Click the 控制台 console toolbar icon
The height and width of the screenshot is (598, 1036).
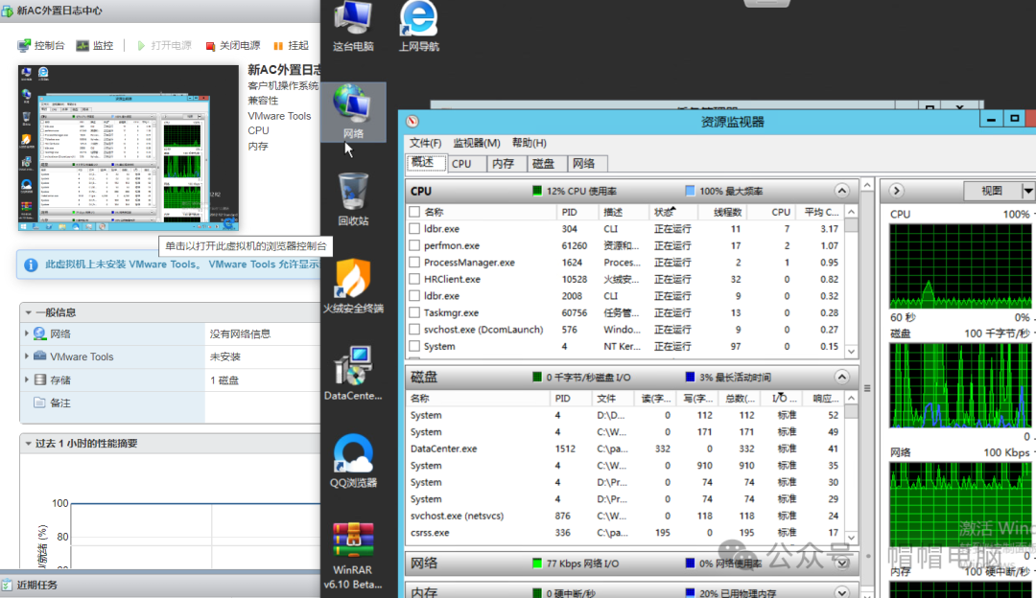pyautogui.click(x=41, y=46)
